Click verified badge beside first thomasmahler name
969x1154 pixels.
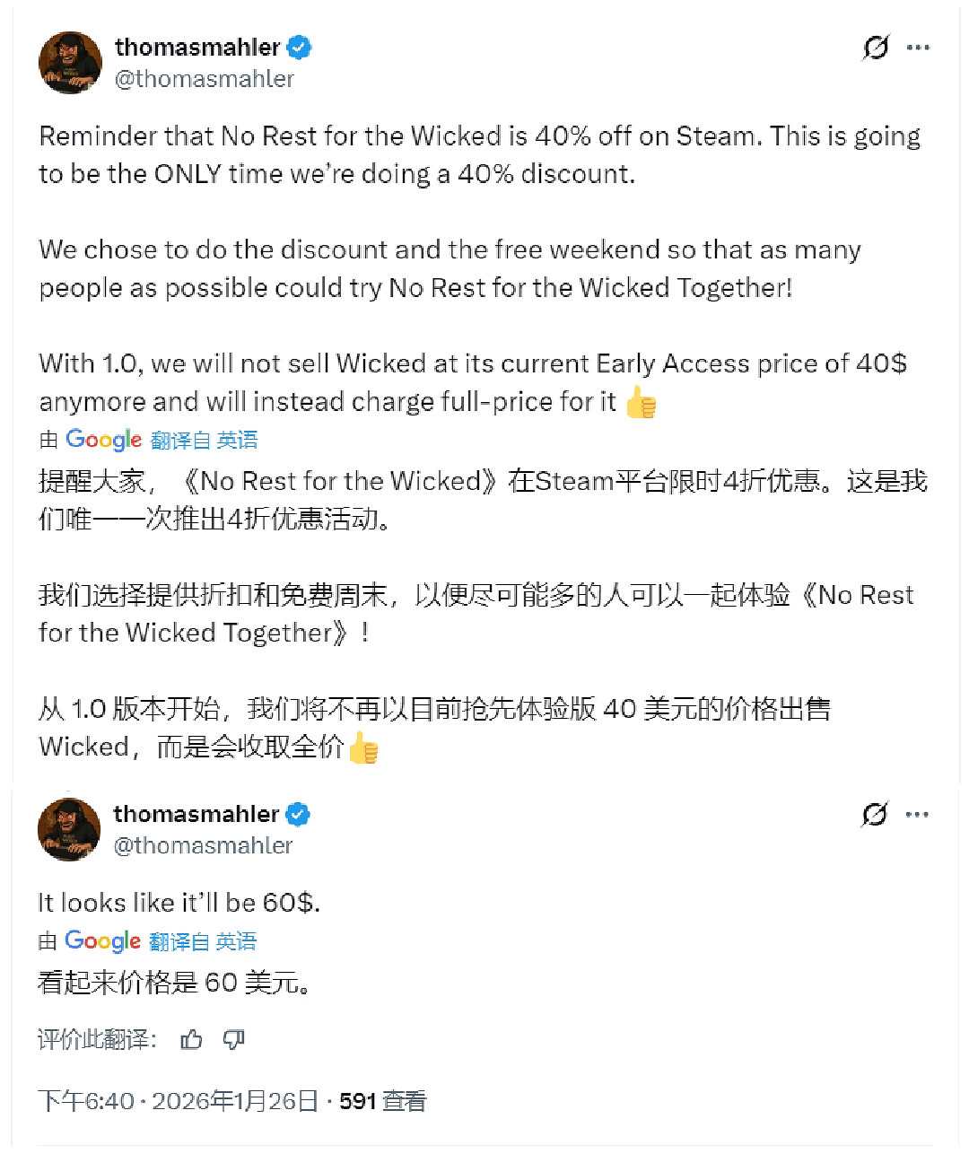[x=299, y=47]
